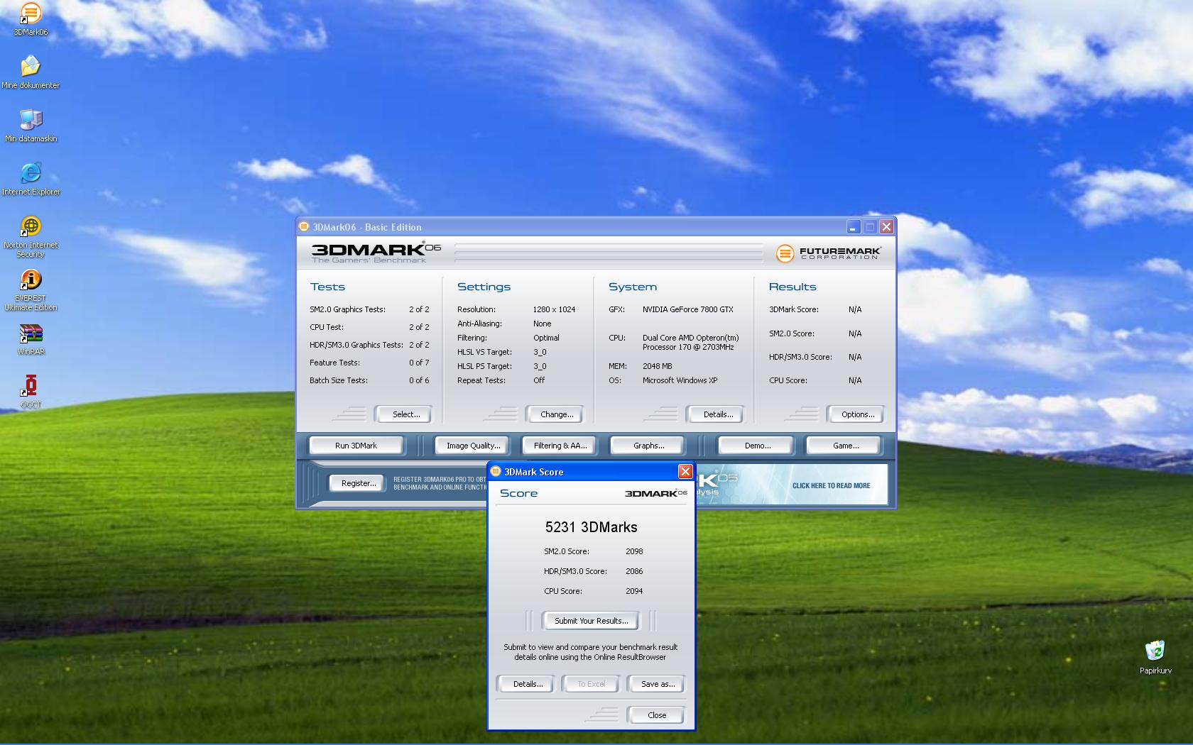
Task: Click SM2.0 Score value 2098
Action: [x=634, y=551]
